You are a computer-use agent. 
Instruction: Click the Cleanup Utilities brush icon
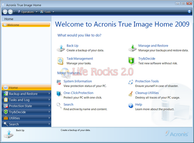coord(131,94)
